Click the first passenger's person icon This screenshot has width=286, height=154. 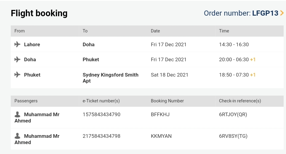(18, 114)
